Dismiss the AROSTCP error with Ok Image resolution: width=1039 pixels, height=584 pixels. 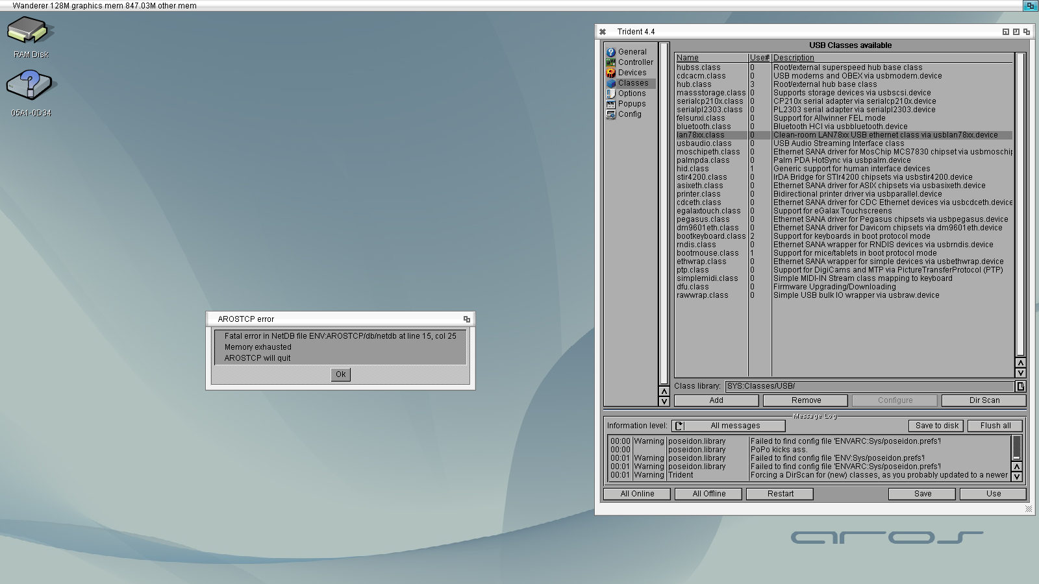click(340, 374)
